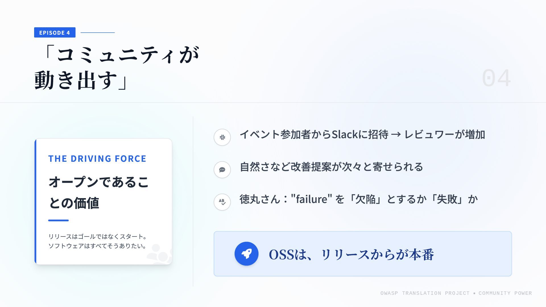
Task: Click the リリースはゴールではなく description text
Action: 98,241
